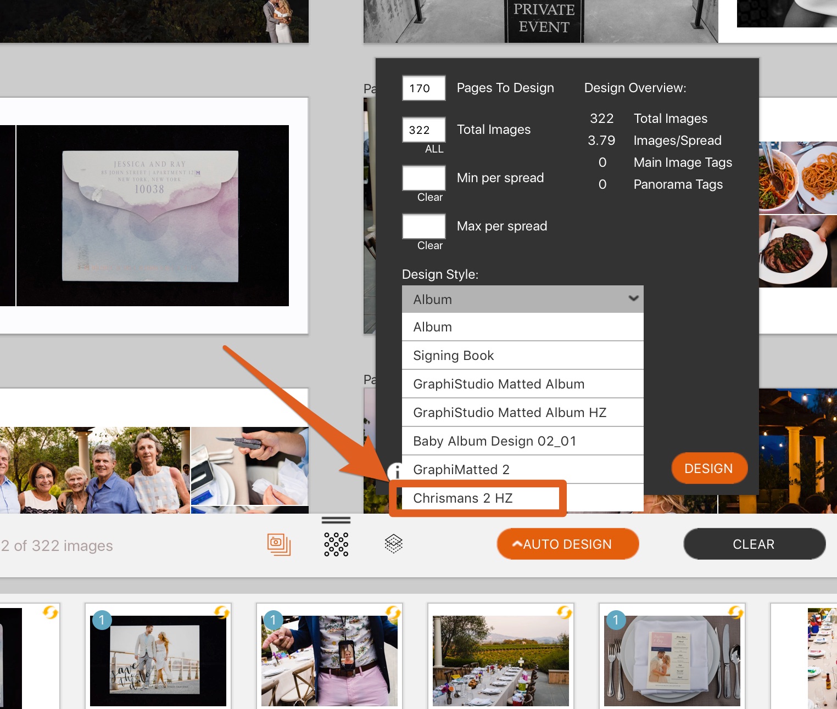This screenshot has height=709, width=837.
Task: Click usage badge on Save the Date thumbnail
Action: 102,620
